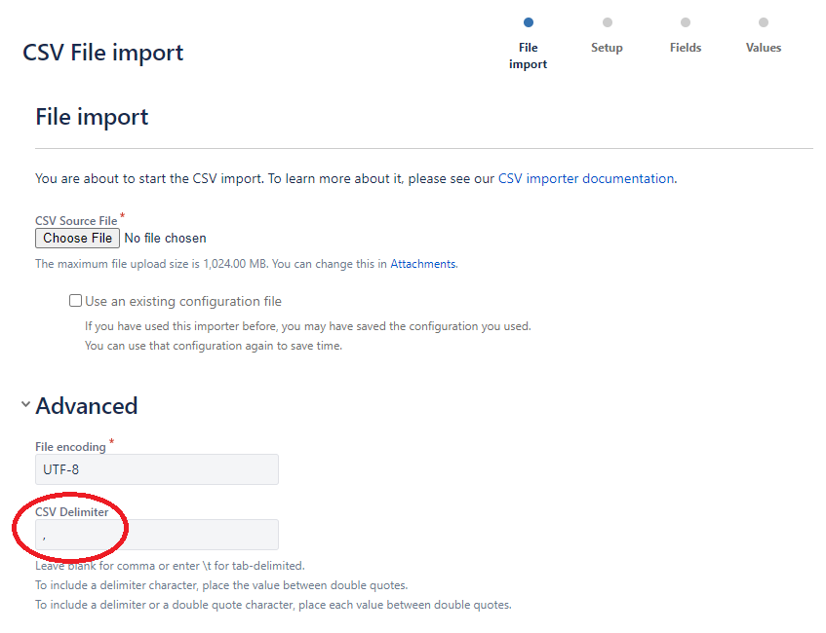
Task: Click the Advanced section heading
Action: (86, 405)
